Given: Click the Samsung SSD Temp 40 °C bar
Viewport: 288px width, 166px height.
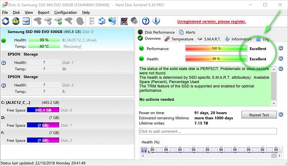Looking at the screenshot, I should 44,46.
